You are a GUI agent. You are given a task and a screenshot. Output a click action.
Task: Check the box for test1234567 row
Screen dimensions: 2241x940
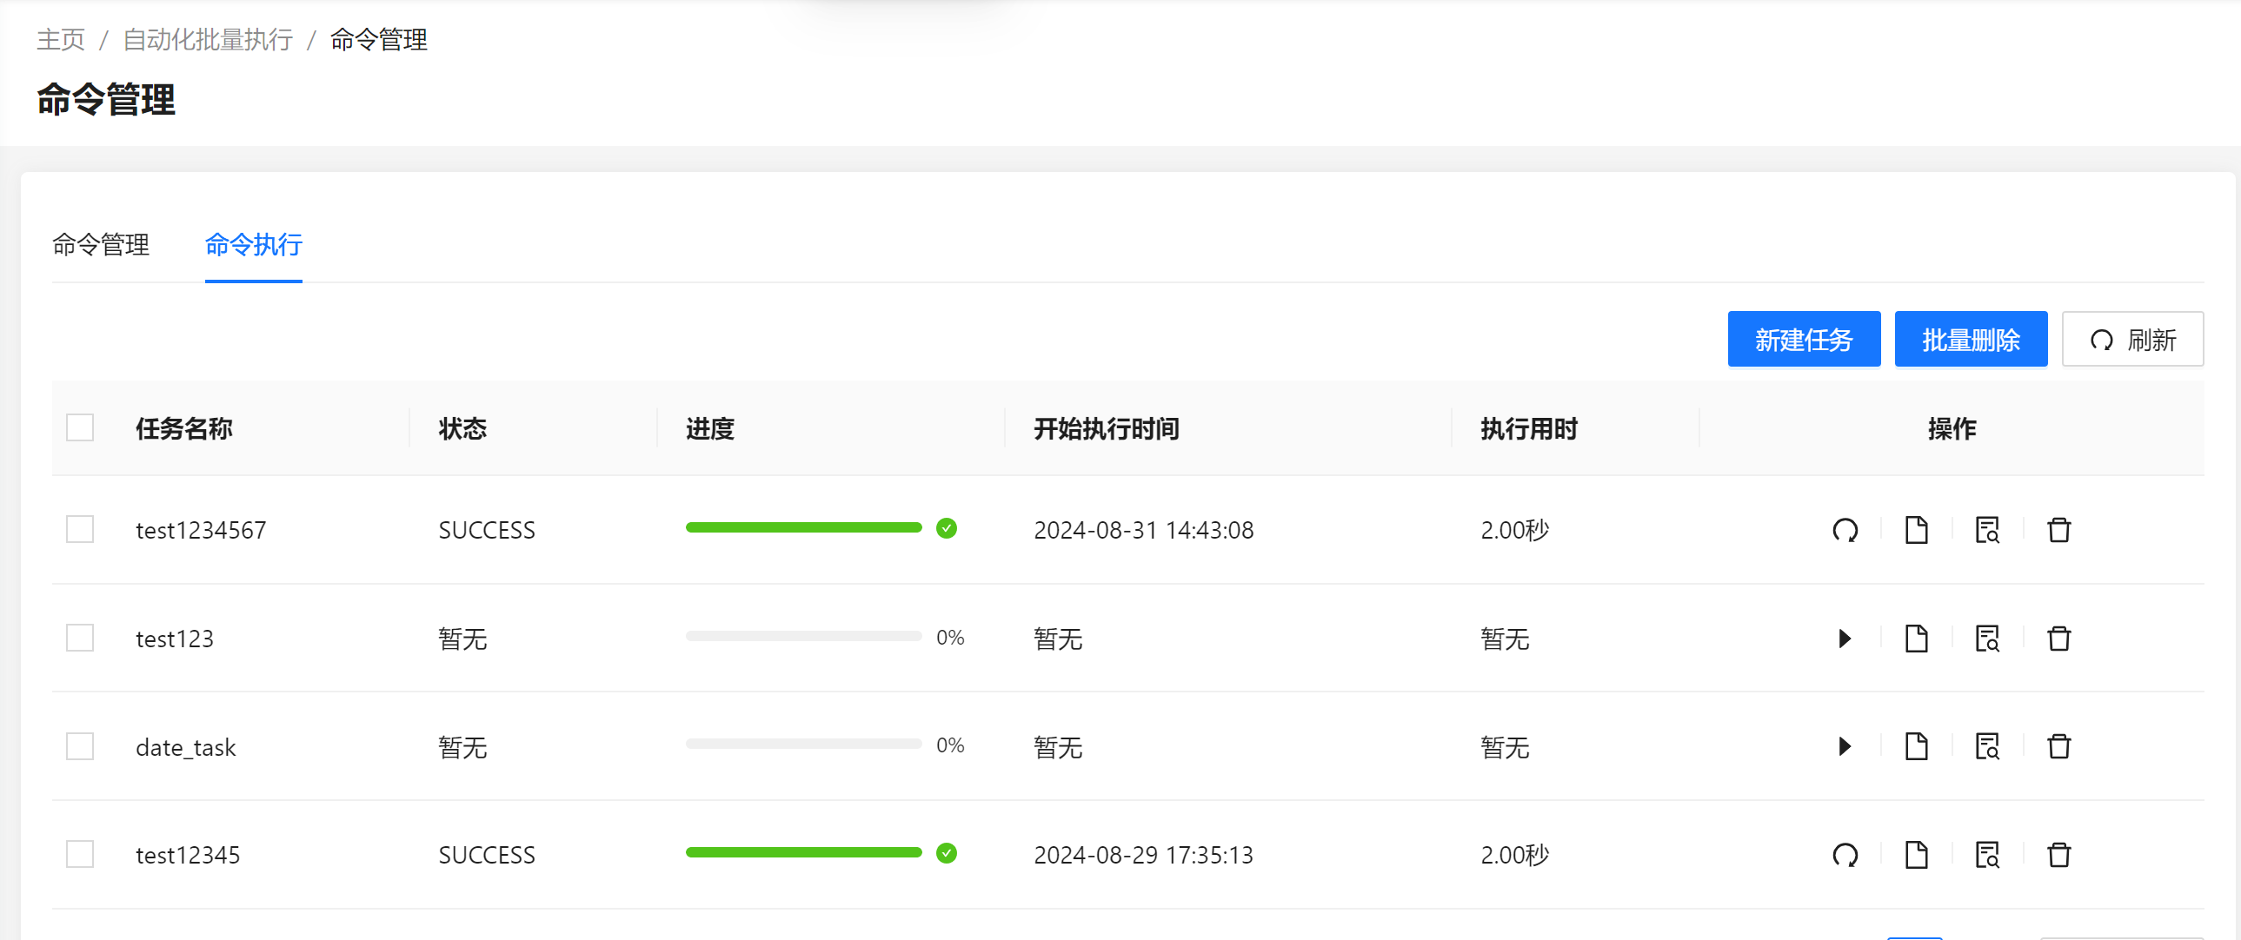pos(80,530)
